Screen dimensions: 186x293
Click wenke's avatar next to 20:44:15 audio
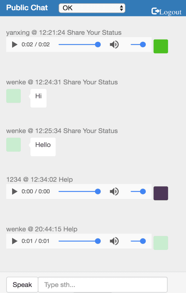tap(161, 243)
